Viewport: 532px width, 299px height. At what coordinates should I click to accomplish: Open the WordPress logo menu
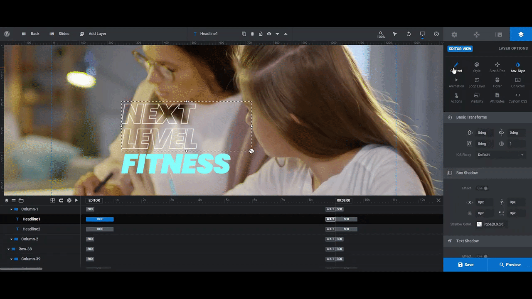(x=7, y=34)
